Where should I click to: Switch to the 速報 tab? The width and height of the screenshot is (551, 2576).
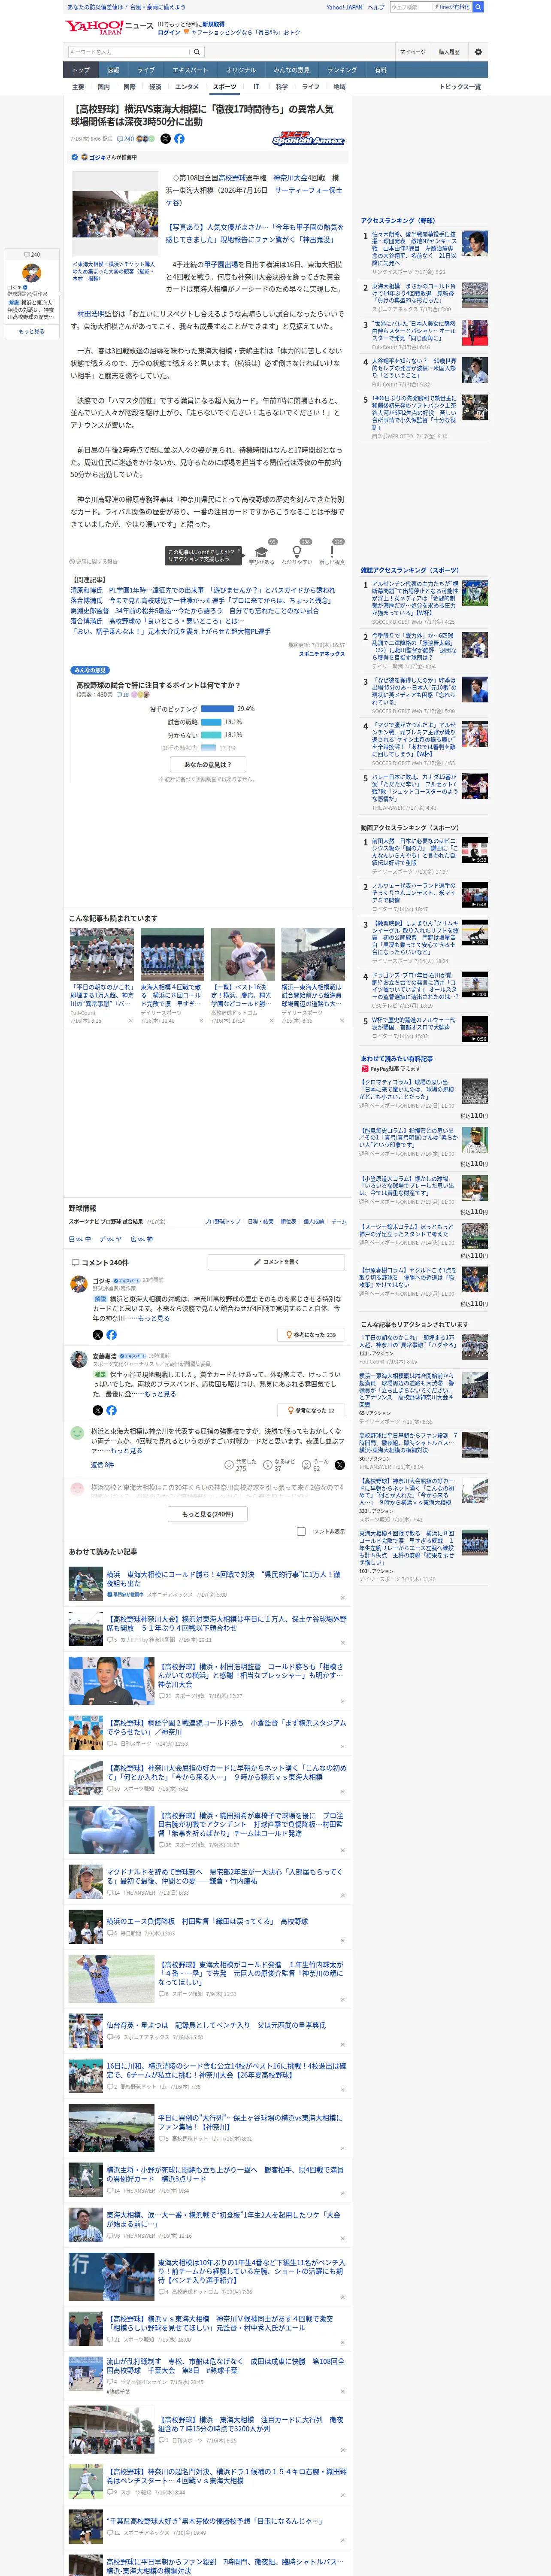tap(113, 70)
